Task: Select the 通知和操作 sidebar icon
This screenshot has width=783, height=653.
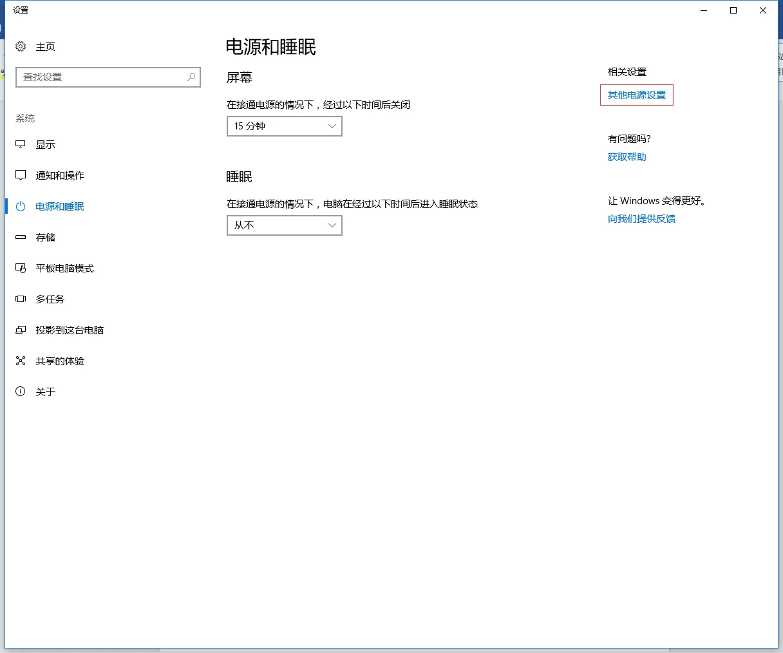Action: point(20,175)
